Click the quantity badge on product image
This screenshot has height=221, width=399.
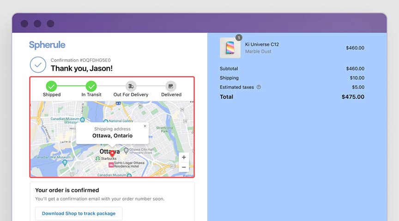coord(239,38)
